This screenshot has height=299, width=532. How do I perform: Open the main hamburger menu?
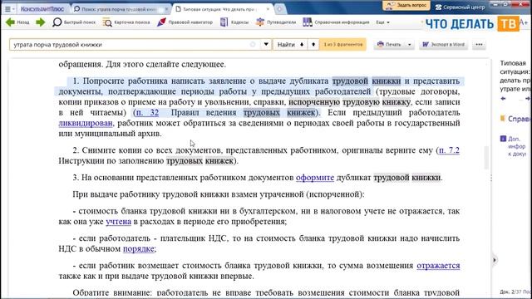[7, 9]
